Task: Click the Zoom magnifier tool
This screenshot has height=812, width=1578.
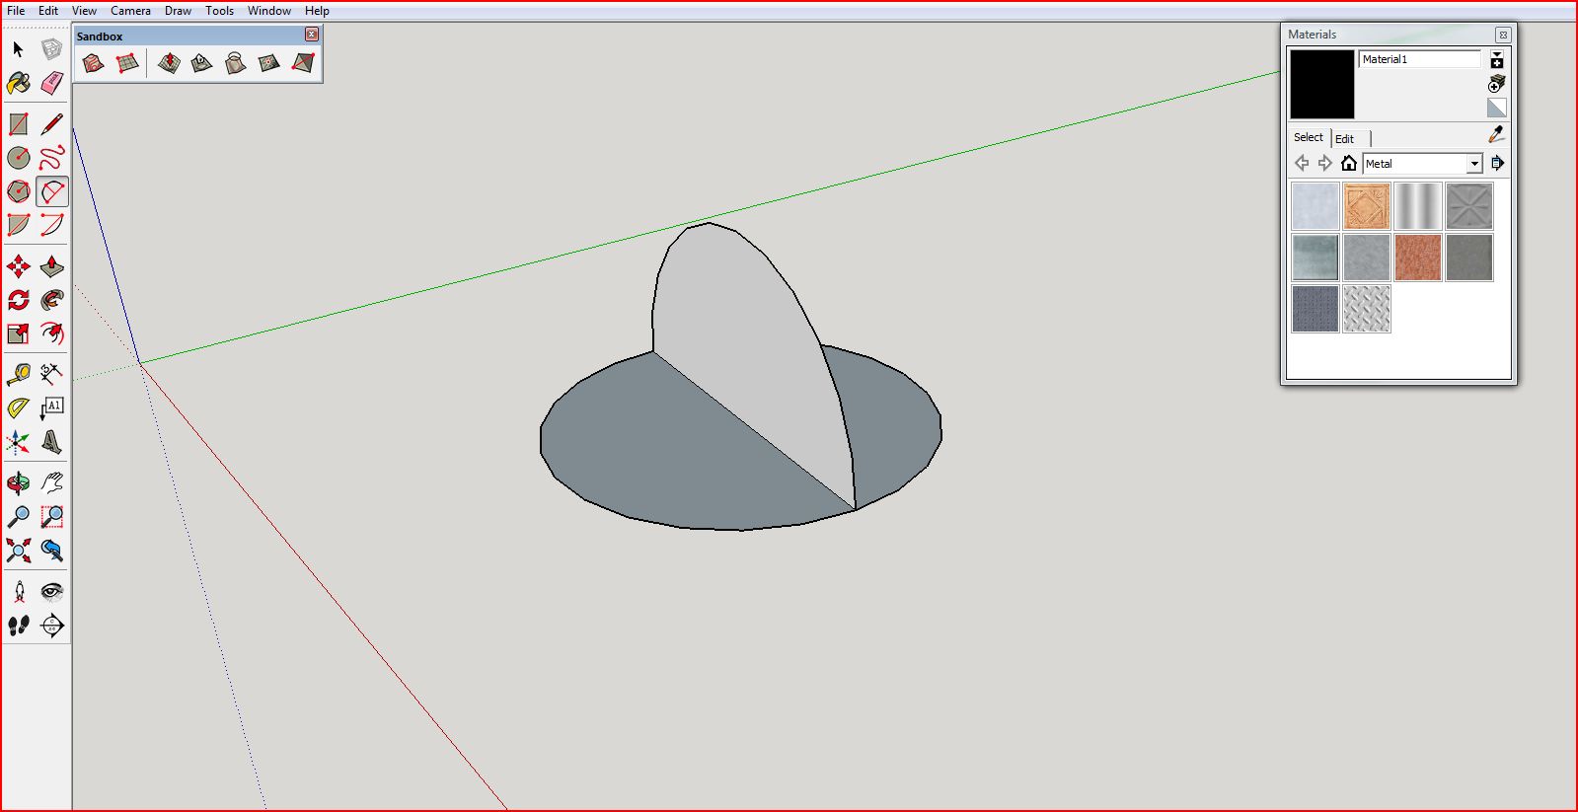Action: coord(18,517)
